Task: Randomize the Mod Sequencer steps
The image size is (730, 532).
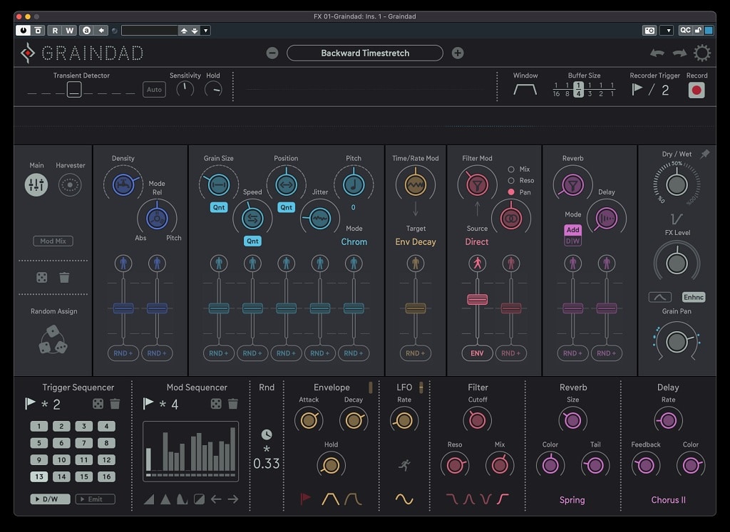Action: [x=216, y=404]
